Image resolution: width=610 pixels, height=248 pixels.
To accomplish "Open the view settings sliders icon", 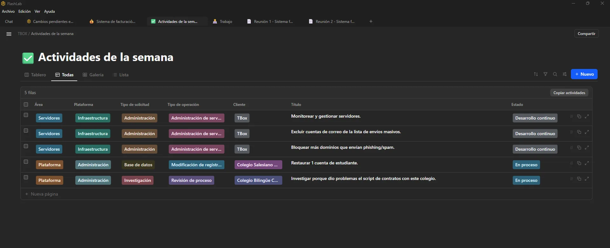I will coord(565,74).
